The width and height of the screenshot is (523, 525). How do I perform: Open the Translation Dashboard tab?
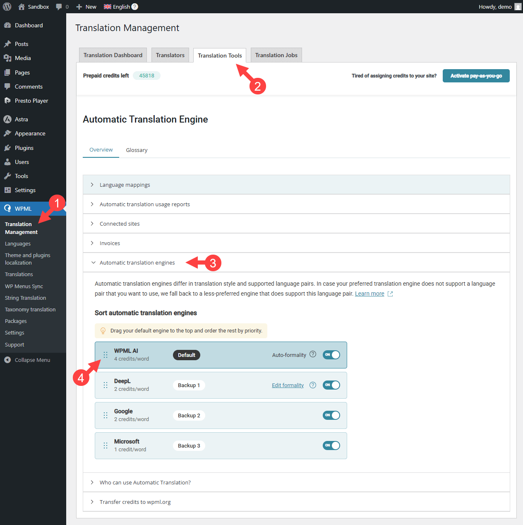pyautogui.click(x=113, y=55)
